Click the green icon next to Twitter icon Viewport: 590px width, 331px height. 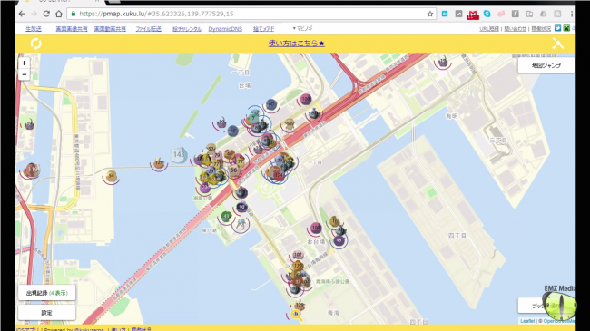tap(566, 28)
